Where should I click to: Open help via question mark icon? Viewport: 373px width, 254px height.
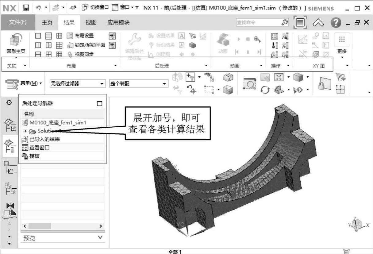[x=335, y=22]
